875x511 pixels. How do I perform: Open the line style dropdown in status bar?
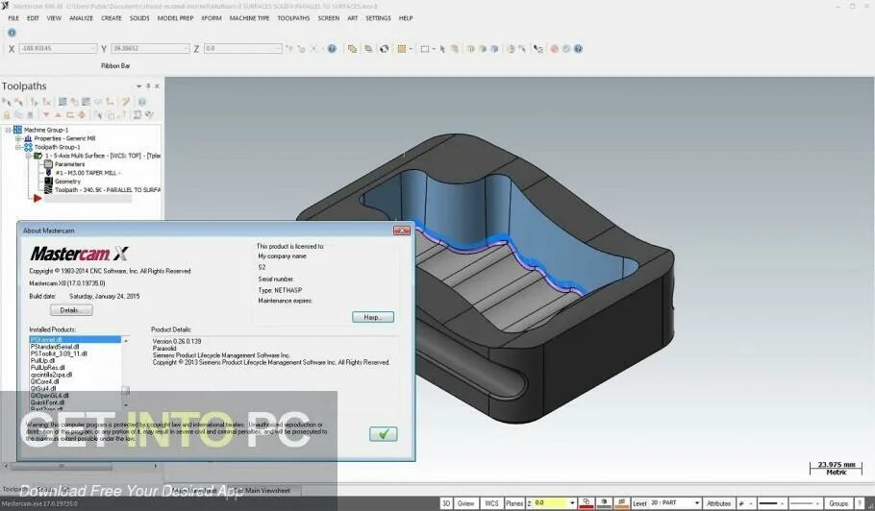[x=783, y=503]
